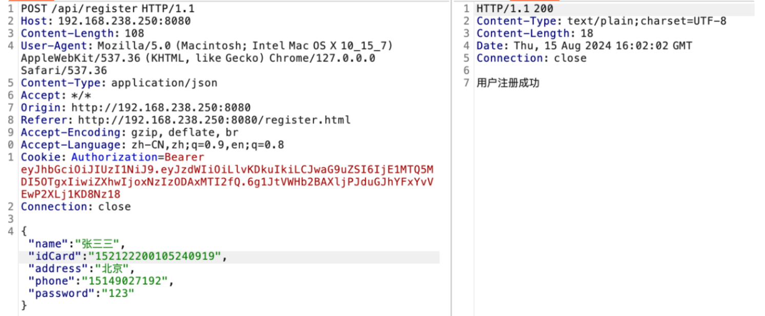765x316 pixels.
Task: Click the request Content-Length value 108
Action: pos(135,33)
